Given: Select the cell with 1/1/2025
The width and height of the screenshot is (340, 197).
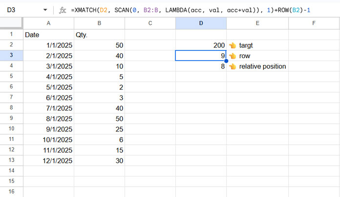Looking at the screenshot, I should [48, 45].
